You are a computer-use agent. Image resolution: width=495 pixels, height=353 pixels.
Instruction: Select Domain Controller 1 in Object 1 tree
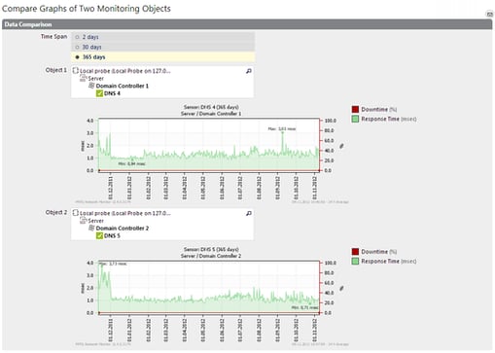[x=123, y=86]
